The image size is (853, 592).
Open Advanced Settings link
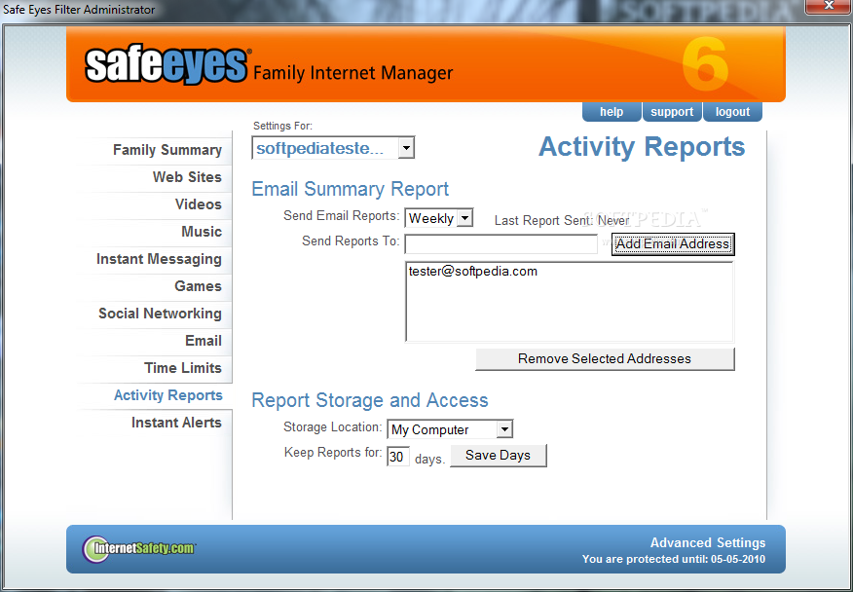pos(708,542)
